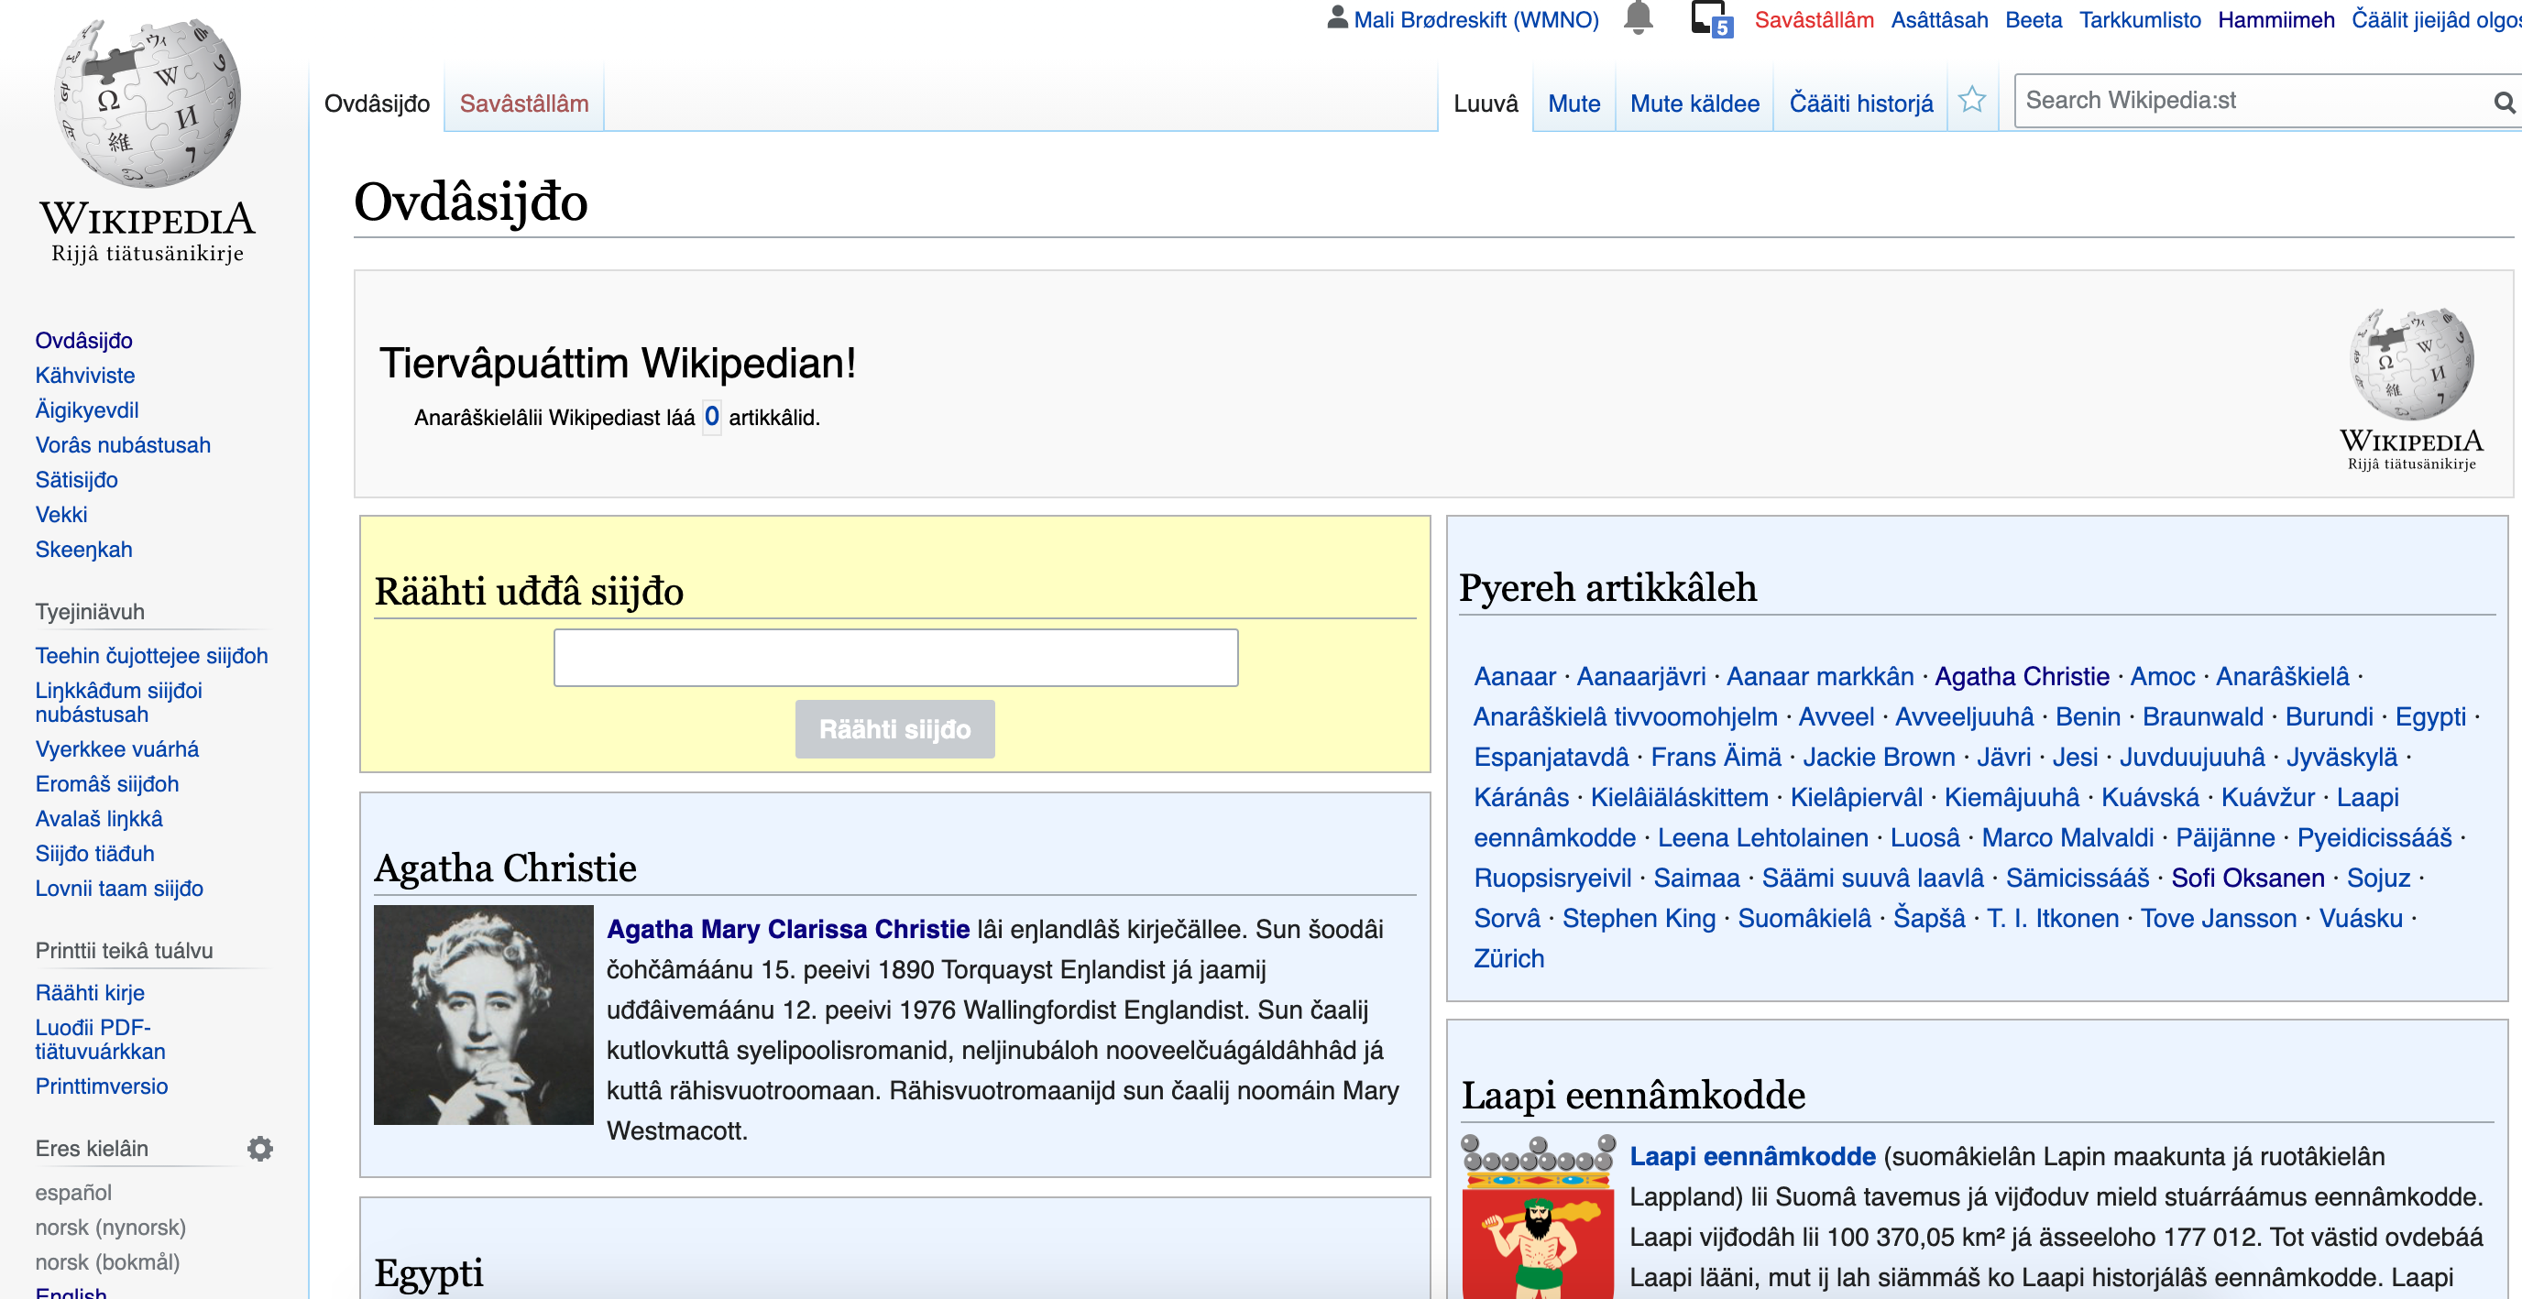Open Tove Jansson article link

click(2219, 919)
